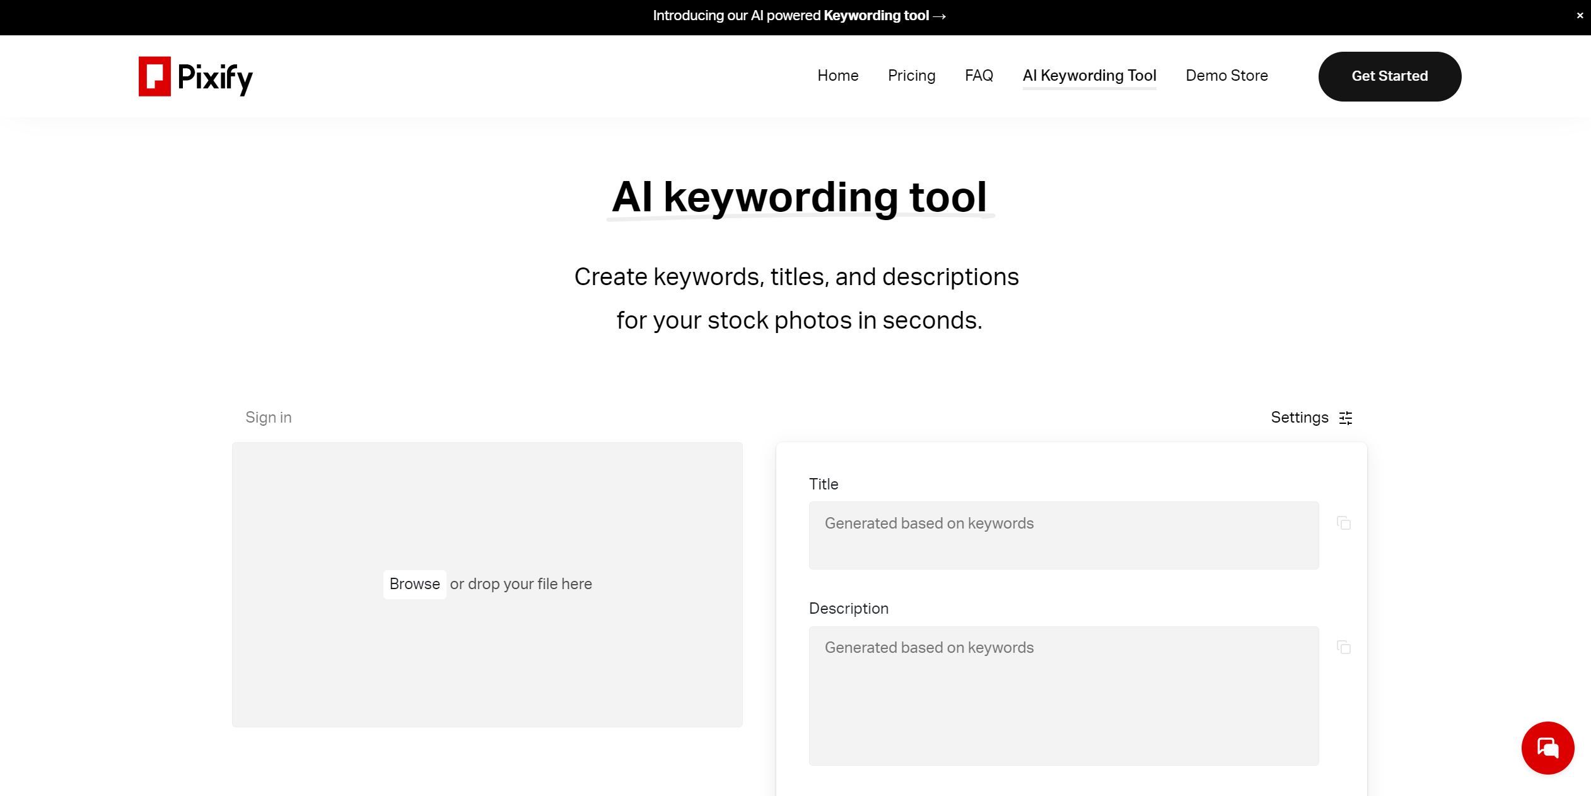Click Browse to choose a file
The width and height of the screenshot is (1591, 796).
(414, 584)
